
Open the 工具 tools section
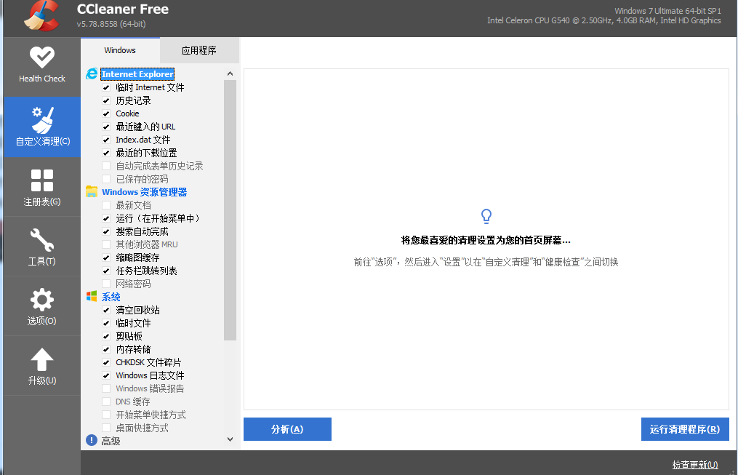[41, 246]
